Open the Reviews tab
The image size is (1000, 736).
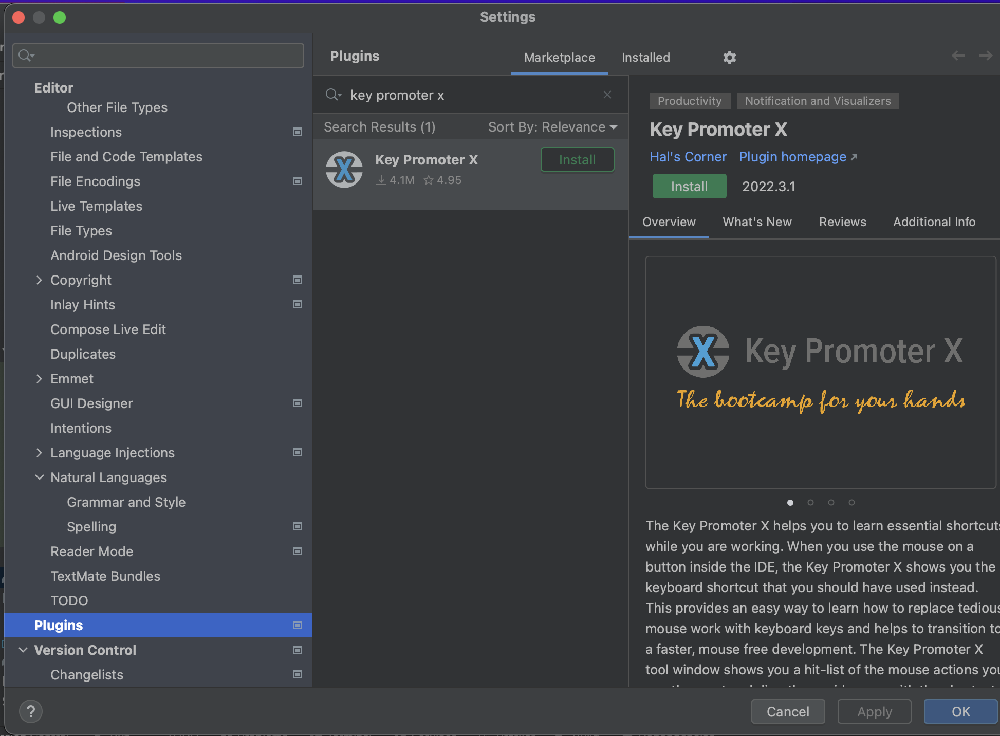[842, 222]
